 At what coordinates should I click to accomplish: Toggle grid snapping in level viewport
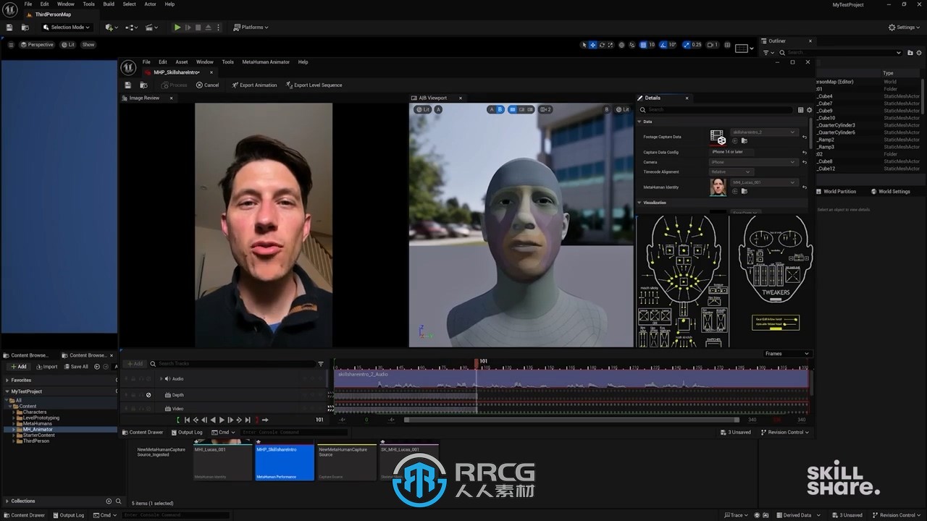(643, 45)
